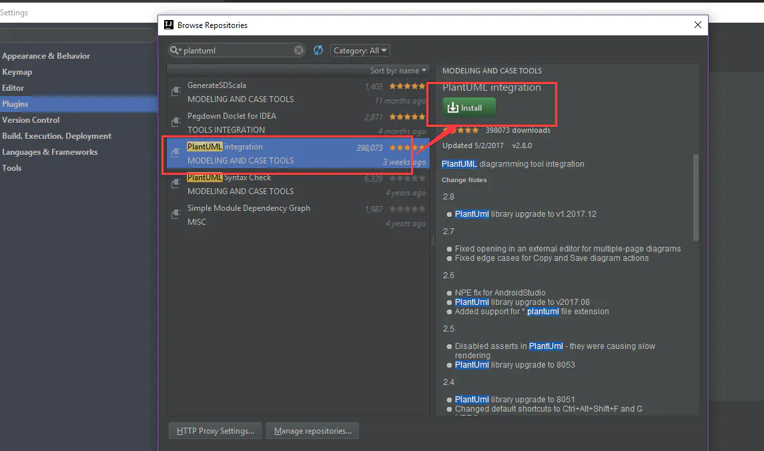764x451 pixels.
Task: Focus the Settings window search box
Action: coord(78,35)
